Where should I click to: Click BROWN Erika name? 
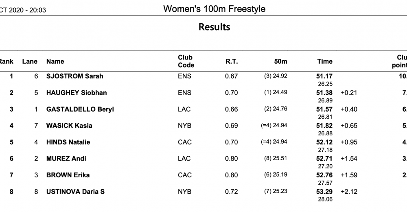click(x=68, y=175)
